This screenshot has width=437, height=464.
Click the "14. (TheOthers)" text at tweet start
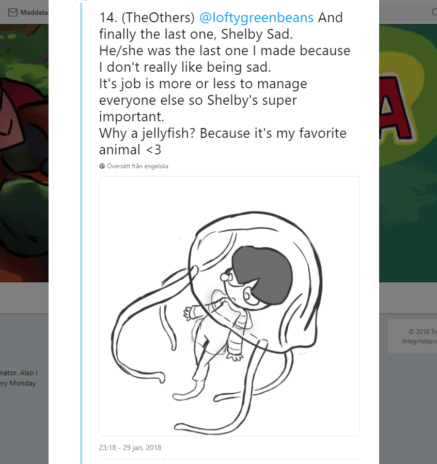pyautogui.click(x=147, y=18)
